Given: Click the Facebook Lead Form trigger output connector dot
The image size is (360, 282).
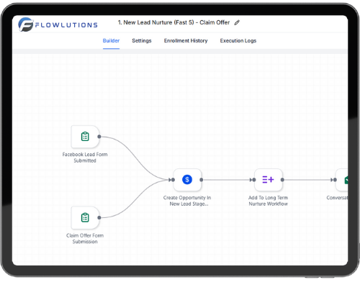Looking at the screenshot, I should tap(99, 137).
